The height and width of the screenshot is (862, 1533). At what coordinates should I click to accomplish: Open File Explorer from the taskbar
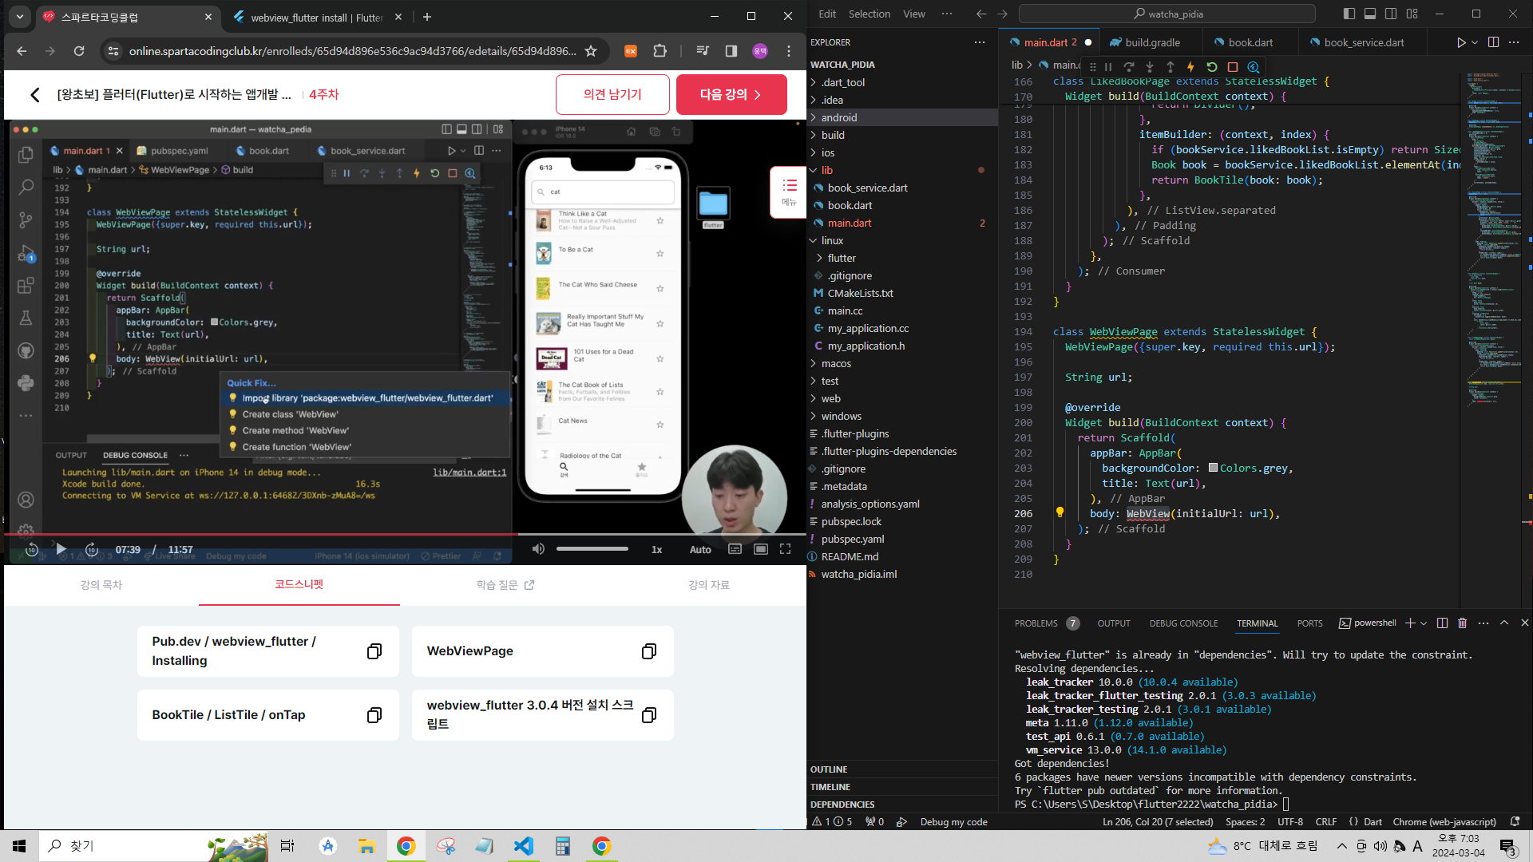366,846
